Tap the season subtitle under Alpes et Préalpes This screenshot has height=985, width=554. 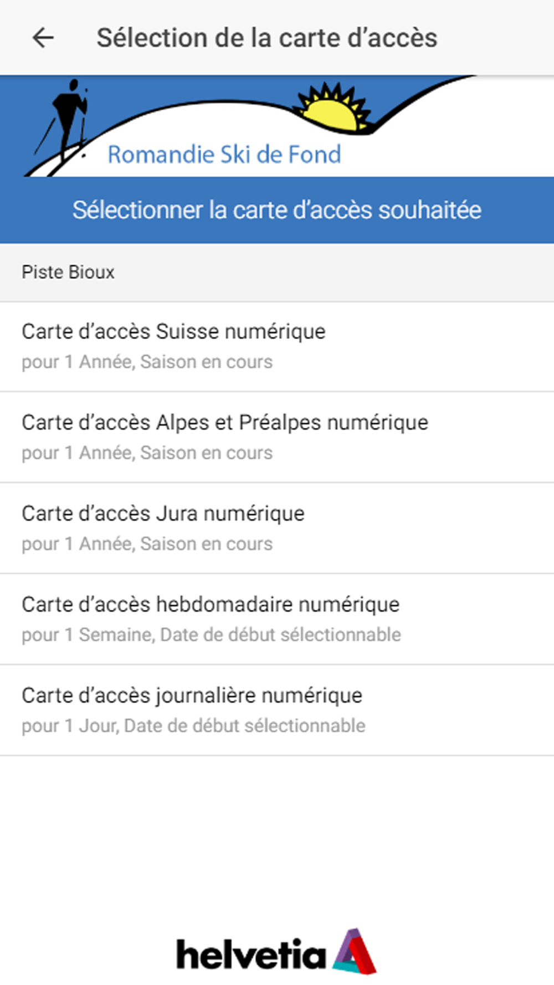pos(147,453)
